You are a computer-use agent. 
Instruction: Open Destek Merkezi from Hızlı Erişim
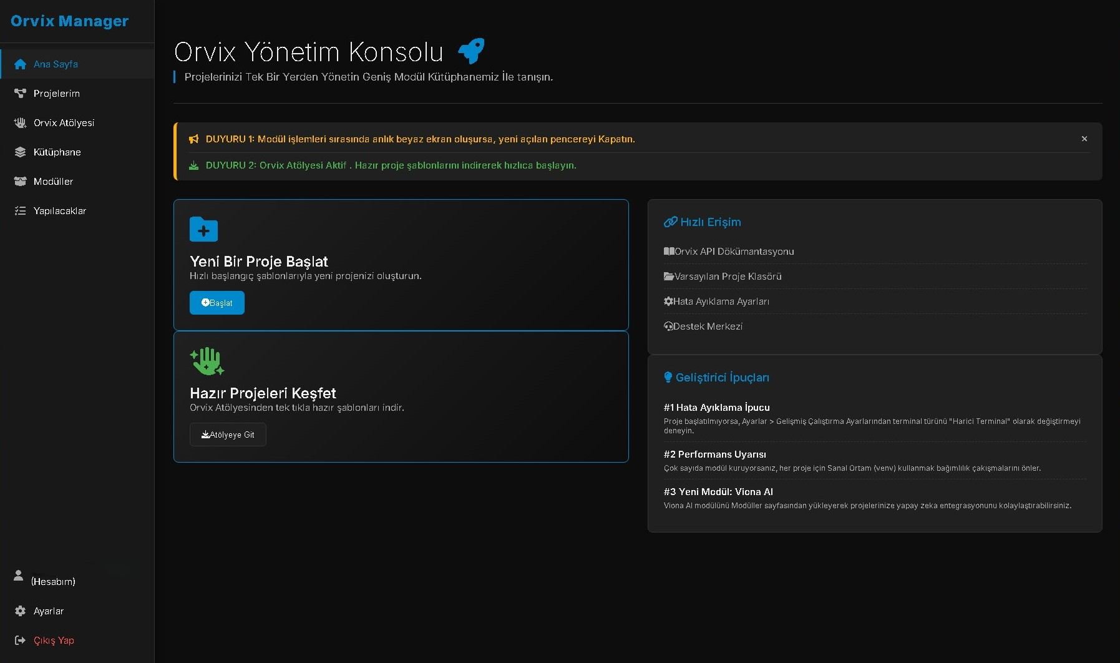point(703,326)
